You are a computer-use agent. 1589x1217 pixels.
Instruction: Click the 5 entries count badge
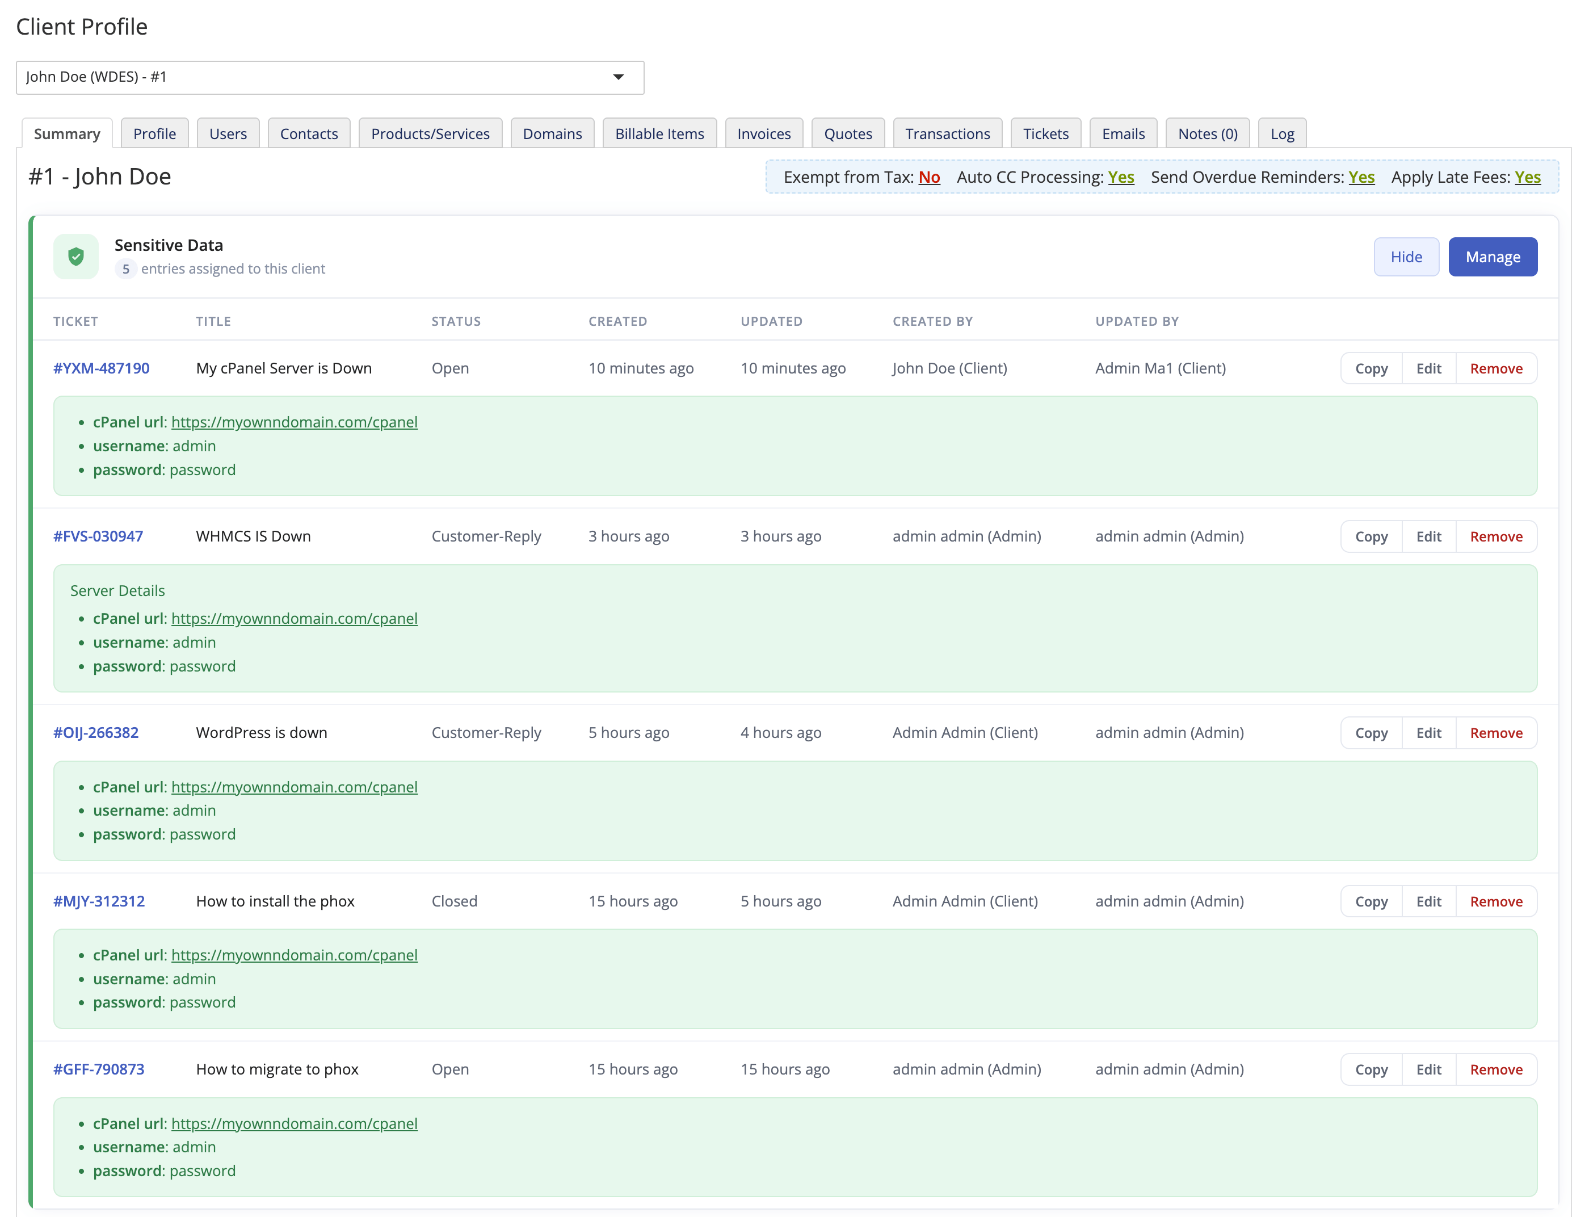coord(125,268)
